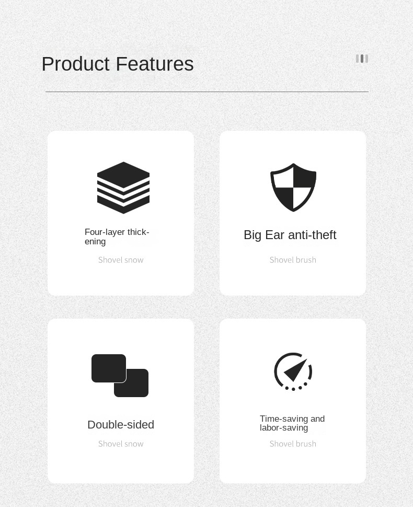Select Time-saving and labor-saving label
413x507 pixels.
pos(292,423)
